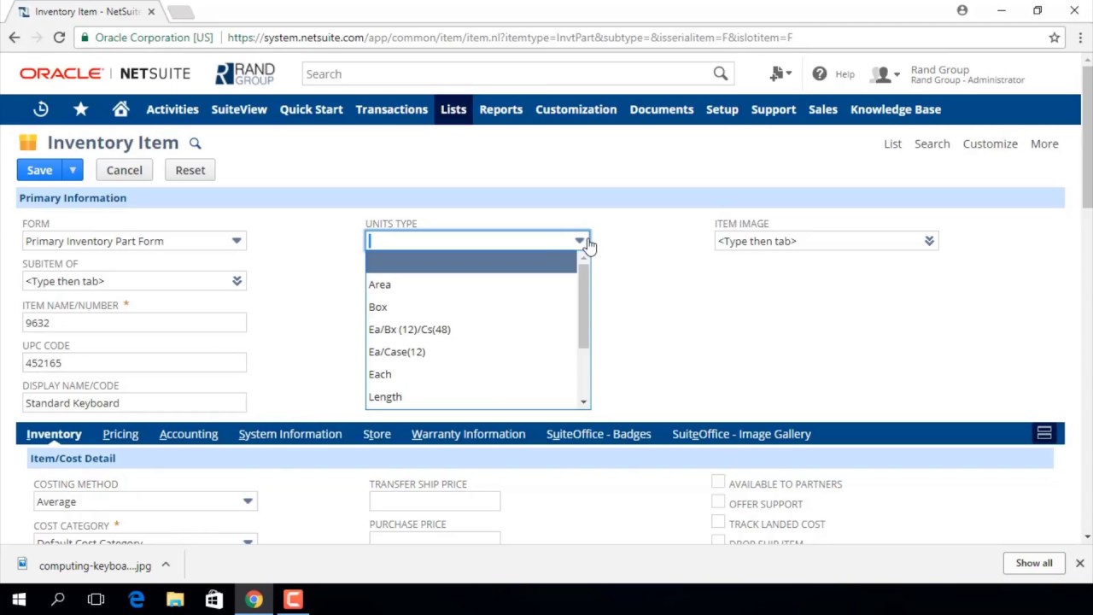The image size is (1093, 615).
Task: Expand the Costing Method dropdown
Action: point(248,501)
